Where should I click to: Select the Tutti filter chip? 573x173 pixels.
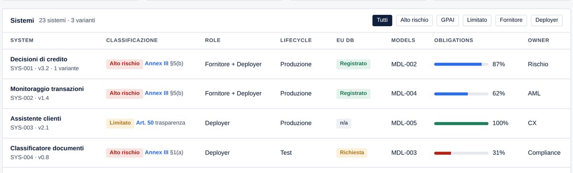pos(382,20)
